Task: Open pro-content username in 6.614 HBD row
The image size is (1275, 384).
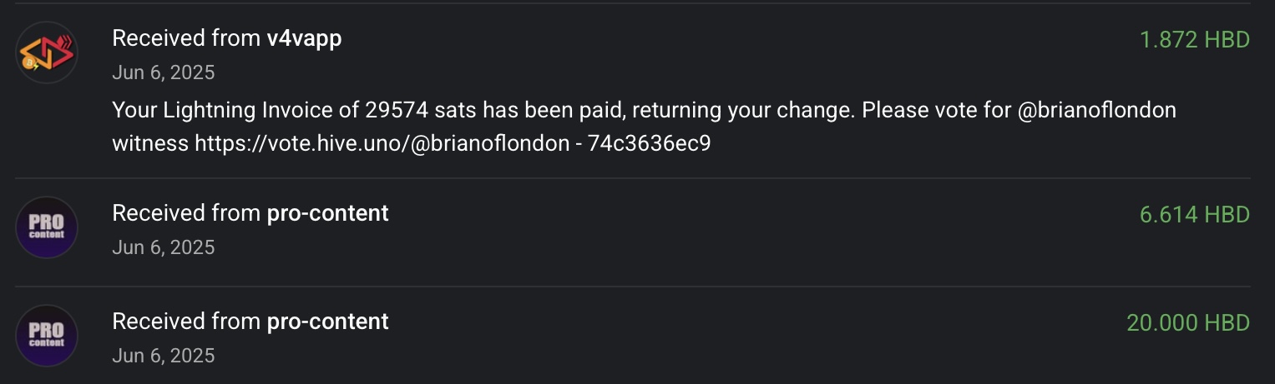Action: click(327, 213)
